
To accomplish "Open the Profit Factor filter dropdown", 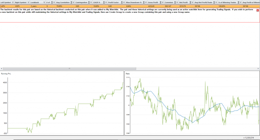I will tap(124, 2).
